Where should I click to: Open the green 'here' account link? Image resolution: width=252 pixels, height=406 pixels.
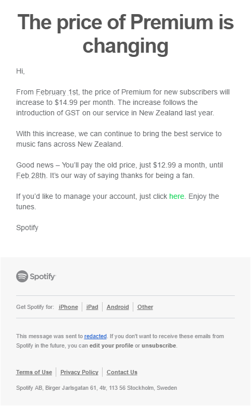pos(177,196)
